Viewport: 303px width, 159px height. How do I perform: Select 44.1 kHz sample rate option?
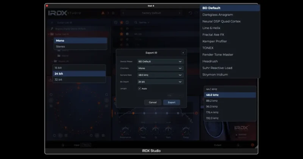point(230,89)
